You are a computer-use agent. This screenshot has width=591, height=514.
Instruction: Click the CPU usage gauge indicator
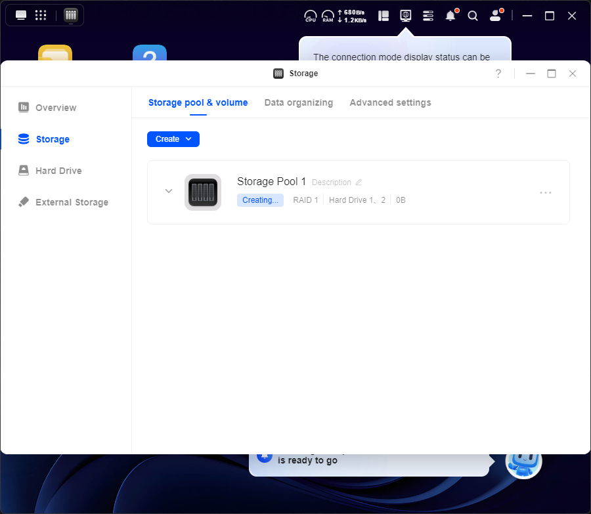[x=311, y=16]
